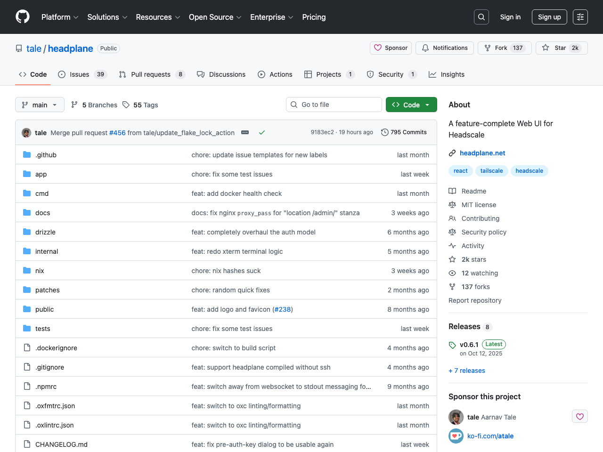The height and width of the screenshot is (452, 603).
Task: Open pull request #456 link
Action: 117,132
